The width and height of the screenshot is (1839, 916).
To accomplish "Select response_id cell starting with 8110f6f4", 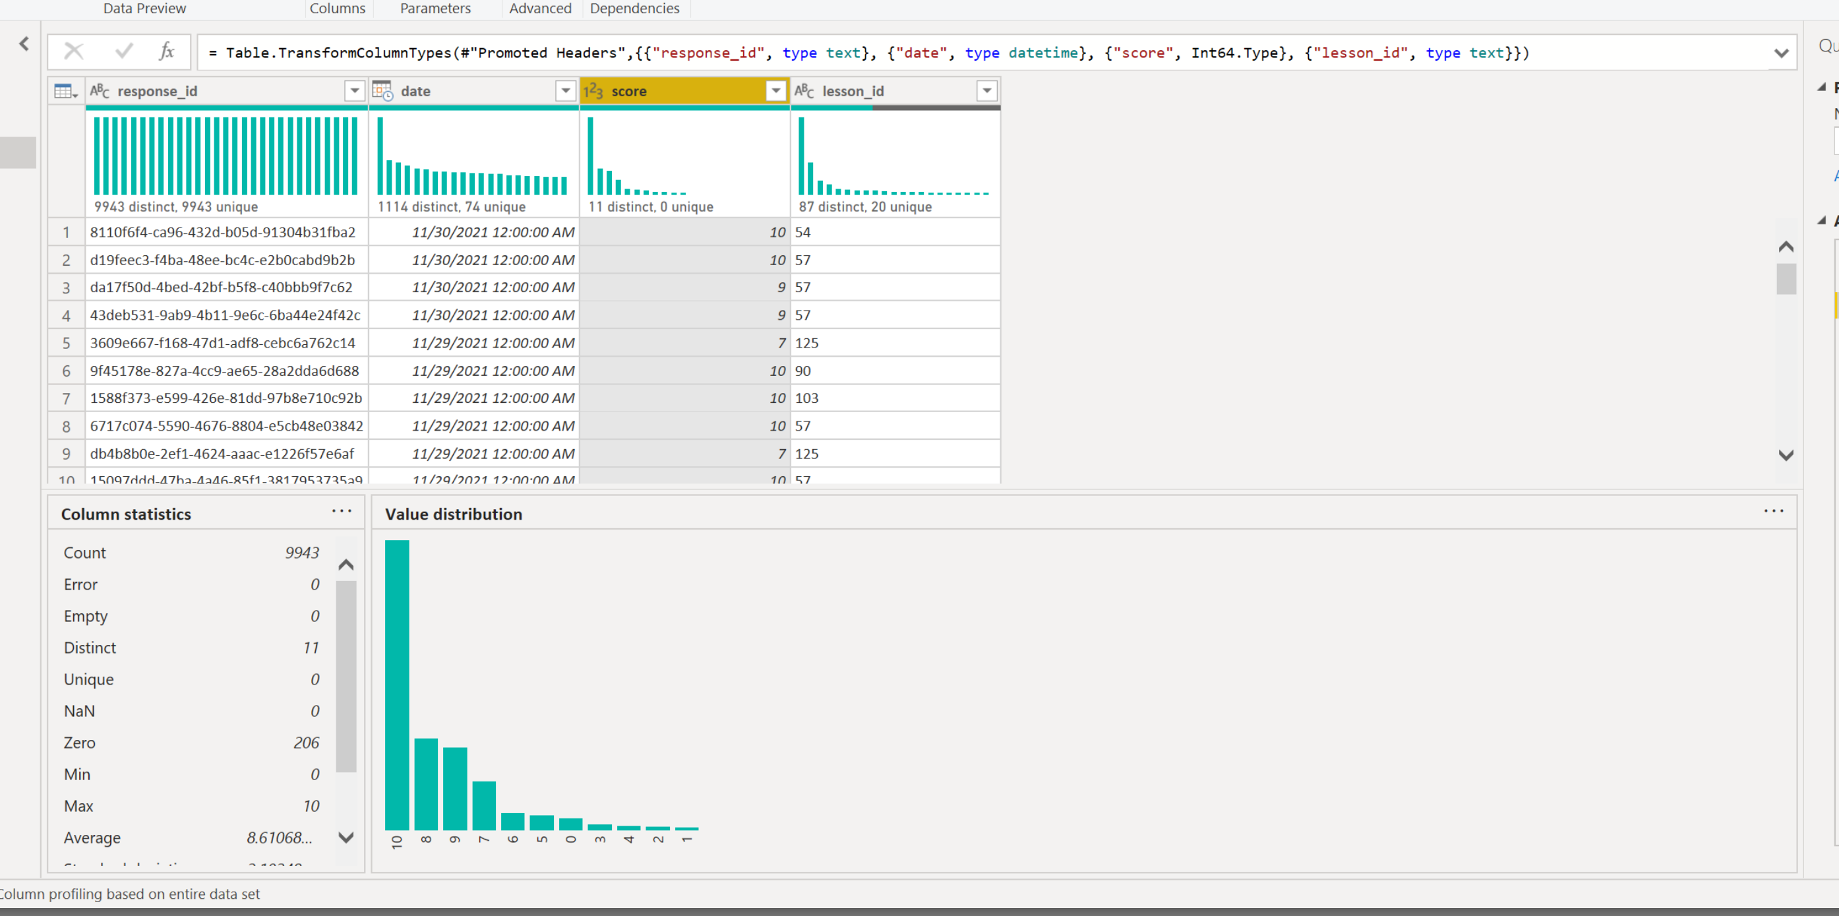I will (x=226, y=232).
